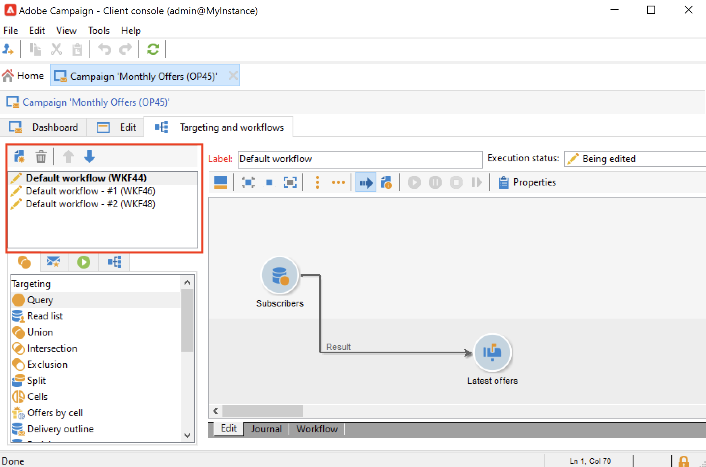Close the Campaign 'Monthly Offers (OP45)' tab
706x467 pixels.
233,75
